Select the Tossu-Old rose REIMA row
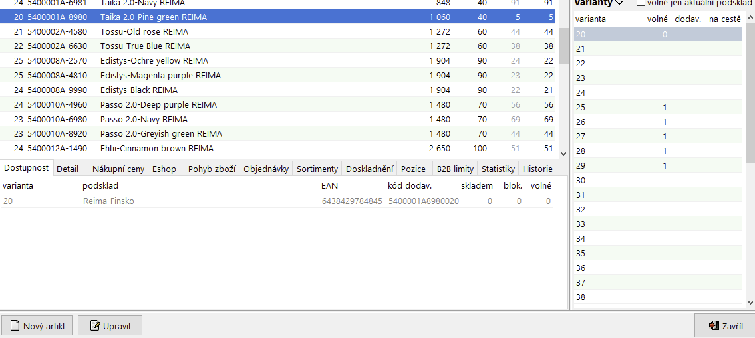755x338 pixels. pyautogui.click(x=277, y=32)
